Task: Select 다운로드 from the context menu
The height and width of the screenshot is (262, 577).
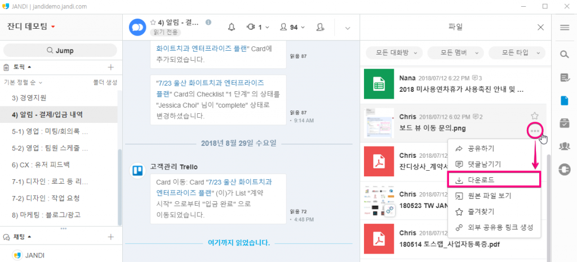Action: tap(493, 180)
